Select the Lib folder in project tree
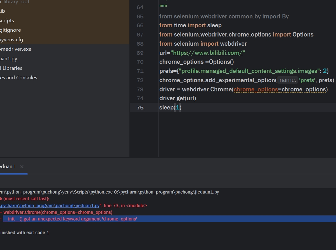 coord(3,11)
